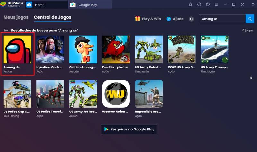Open the US Police Transform horse thumbnail
This screenshot has height=152, width=257.
tap(50, 94)
